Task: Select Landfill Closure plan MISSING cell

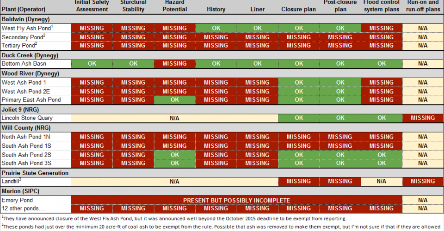Action: (299, 181)
